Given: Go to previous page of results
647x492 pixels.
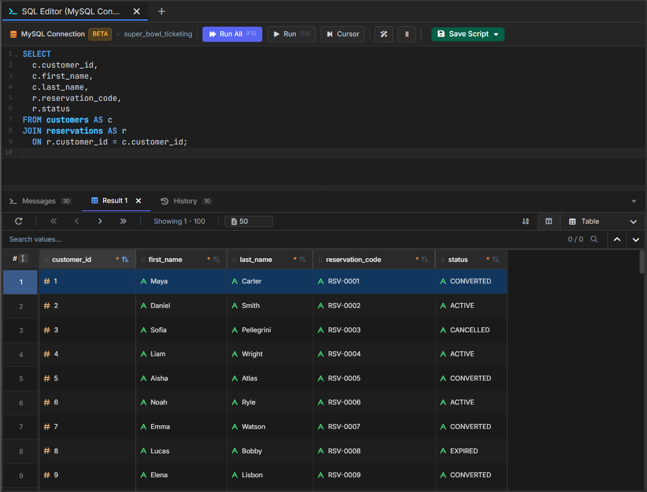Looking at the screenshot, I should pos(77,221).
